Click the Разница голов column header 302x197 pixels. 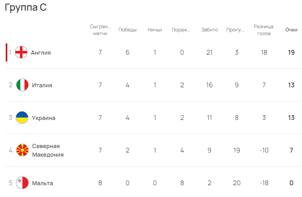click(x=264, y=30)
